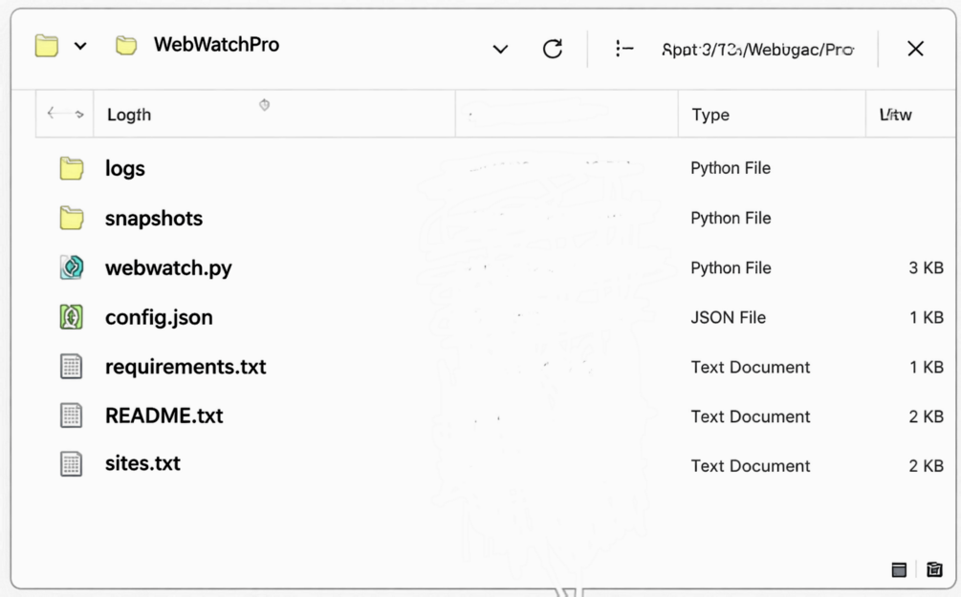Select the config.json file name
The image size is (961, 597).
coord(159,317)
